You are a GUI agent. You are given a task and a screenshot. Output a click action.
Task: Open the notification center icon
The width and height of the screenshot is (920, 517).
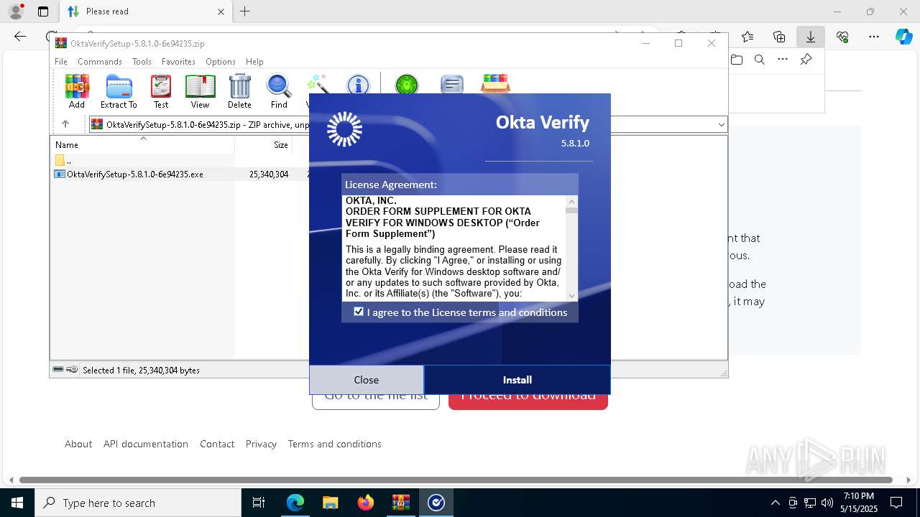point(896,503)
